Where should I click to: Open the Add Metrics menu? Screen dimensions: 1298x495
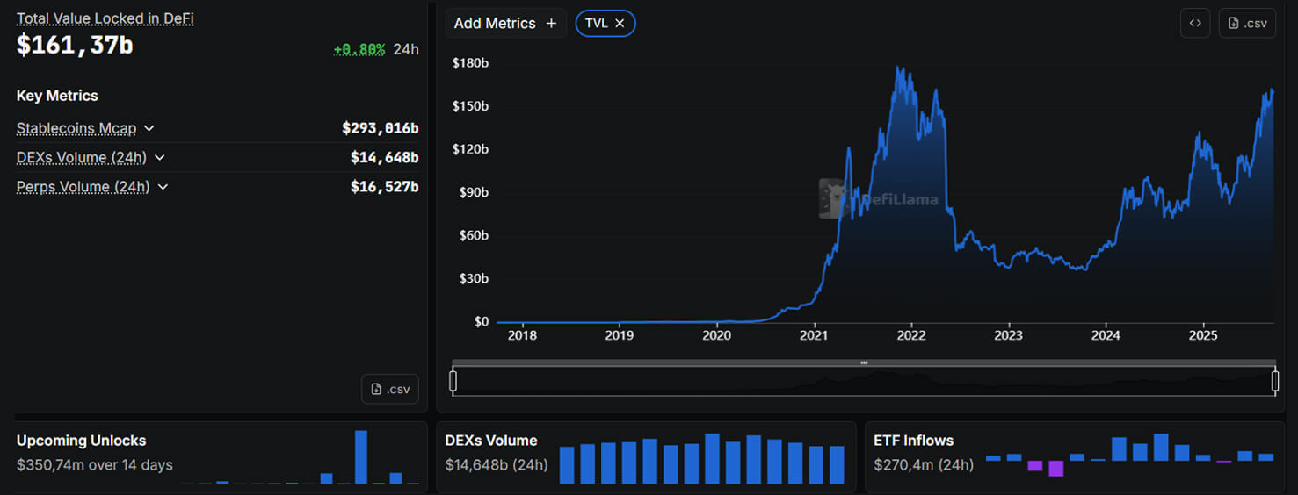(x=495, y=24)
